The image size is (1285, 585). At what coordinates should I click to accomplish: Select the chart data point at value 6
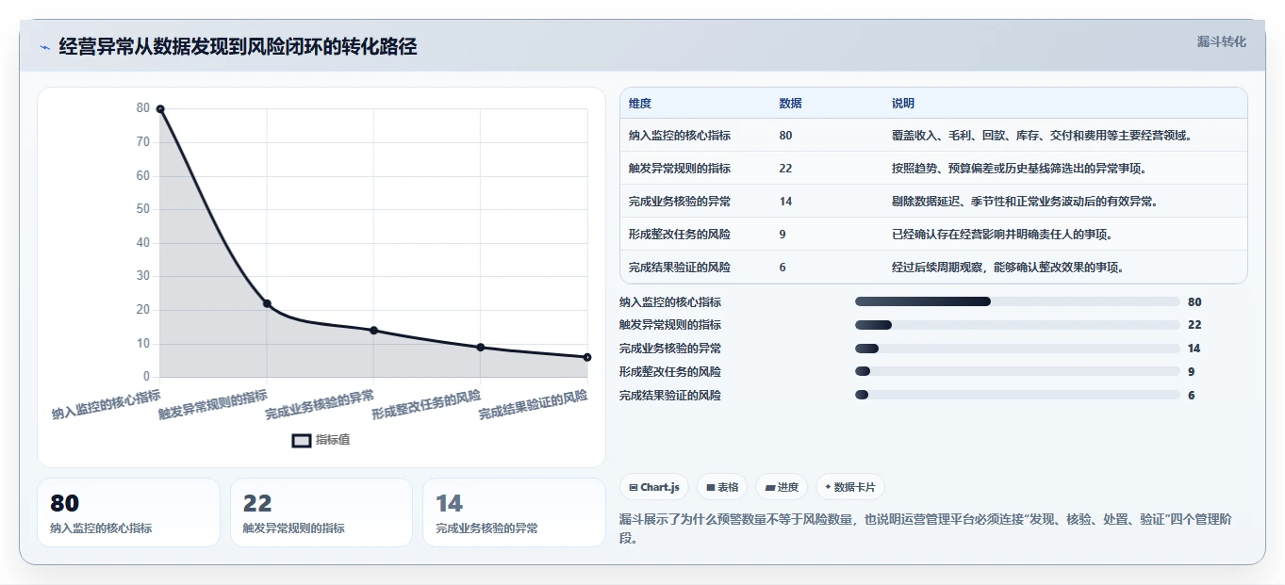[587, 357]
